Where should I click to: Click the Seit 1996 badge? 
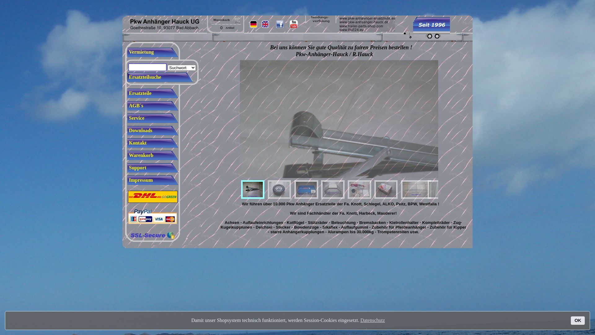click(431, 25)
